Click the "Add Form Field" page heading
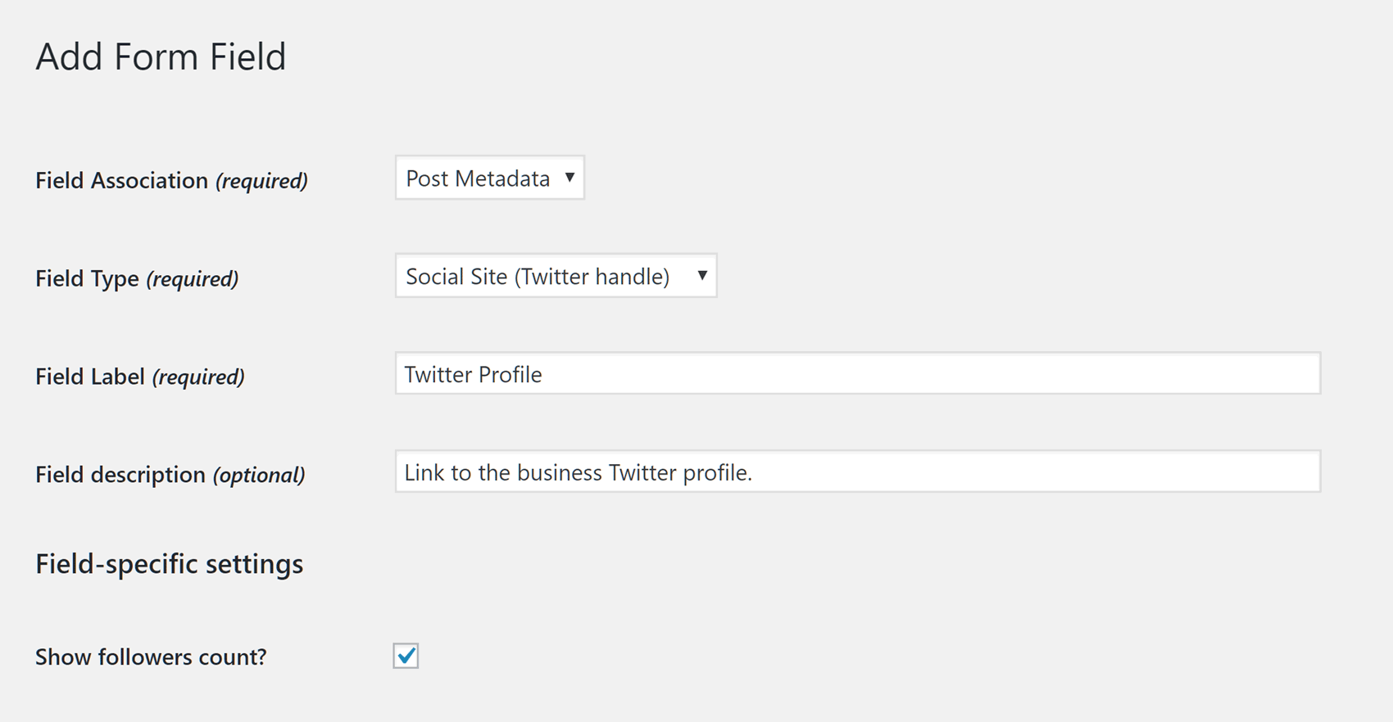 161,57
